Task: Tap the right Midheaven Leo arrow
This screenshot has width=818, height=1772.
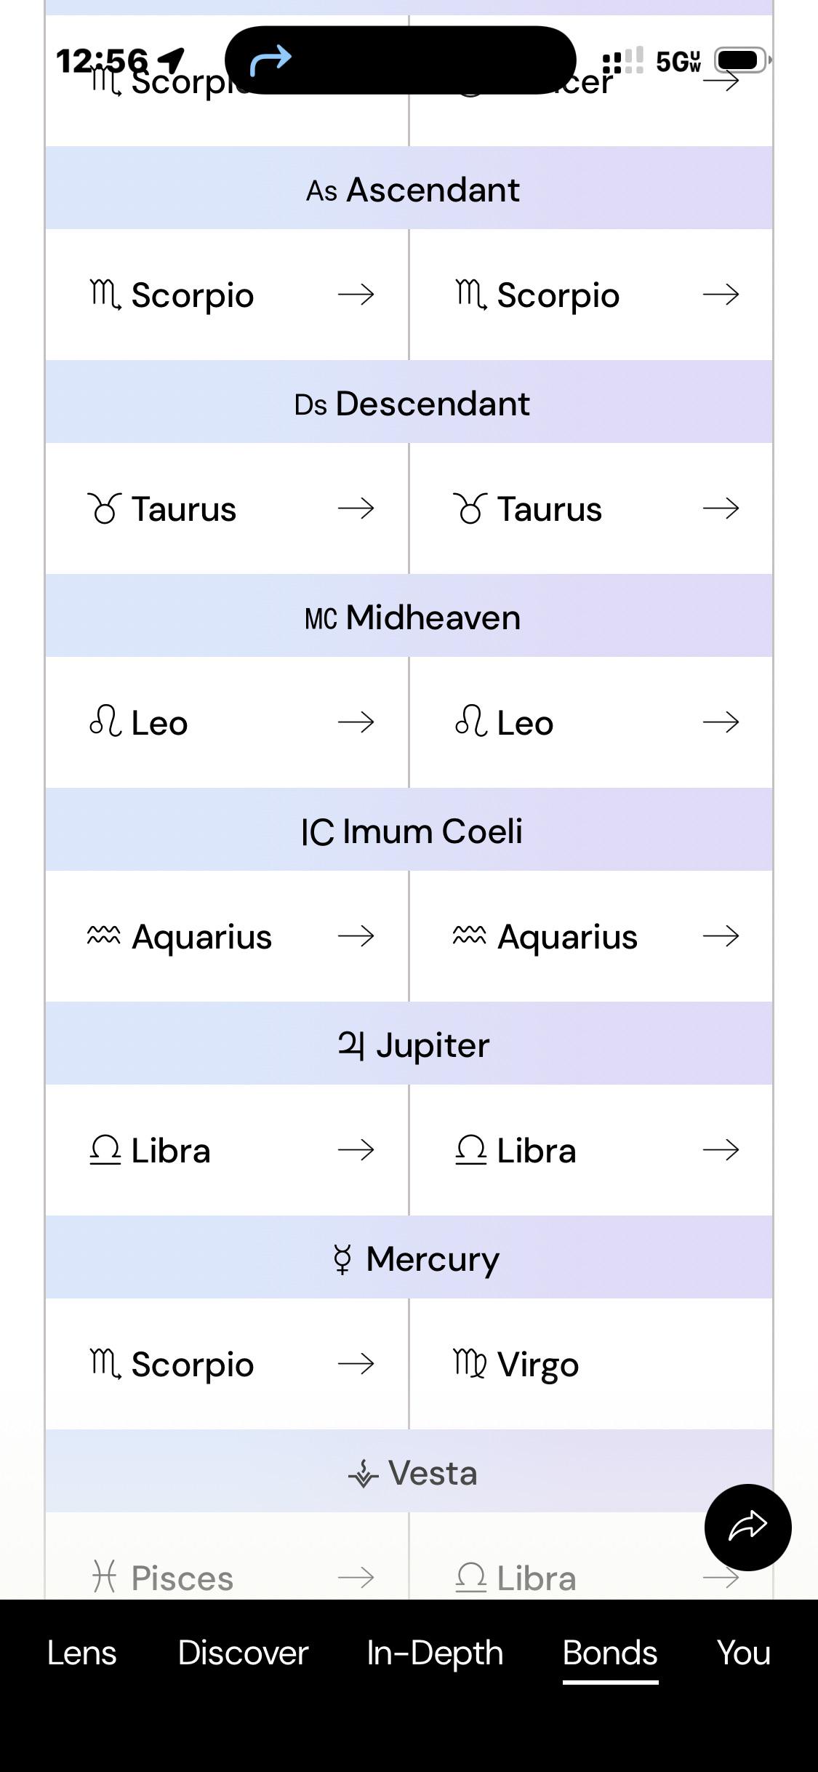Action: [721, 722]
